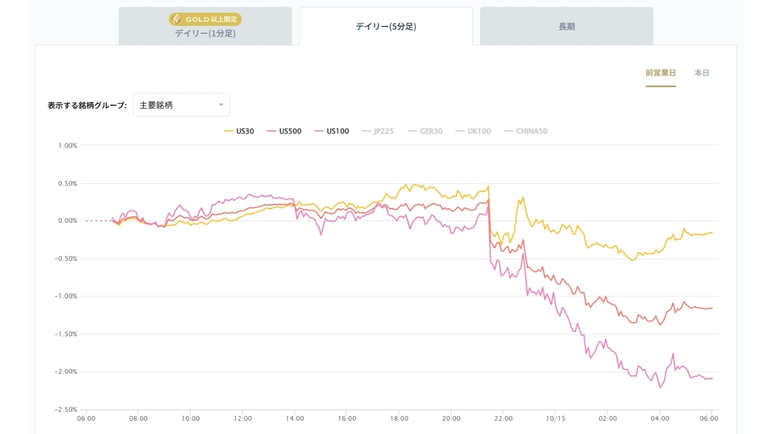Enable CHINA50 series in legend
Screen dimensions: 772x434
(525, 131)
